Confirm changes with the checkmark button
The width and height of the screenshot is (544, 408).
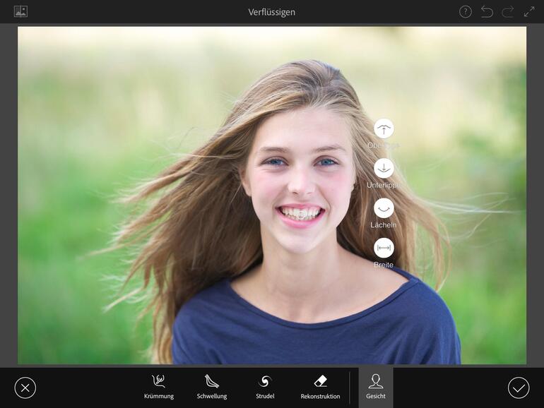(519, 388)
